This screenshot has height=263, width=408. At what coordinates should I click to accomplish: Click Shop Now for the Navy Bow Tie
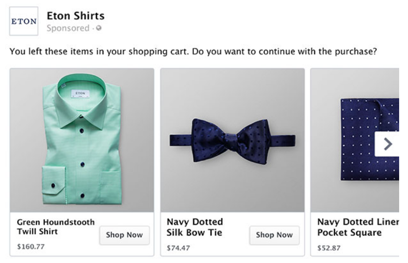pos(274,235)
